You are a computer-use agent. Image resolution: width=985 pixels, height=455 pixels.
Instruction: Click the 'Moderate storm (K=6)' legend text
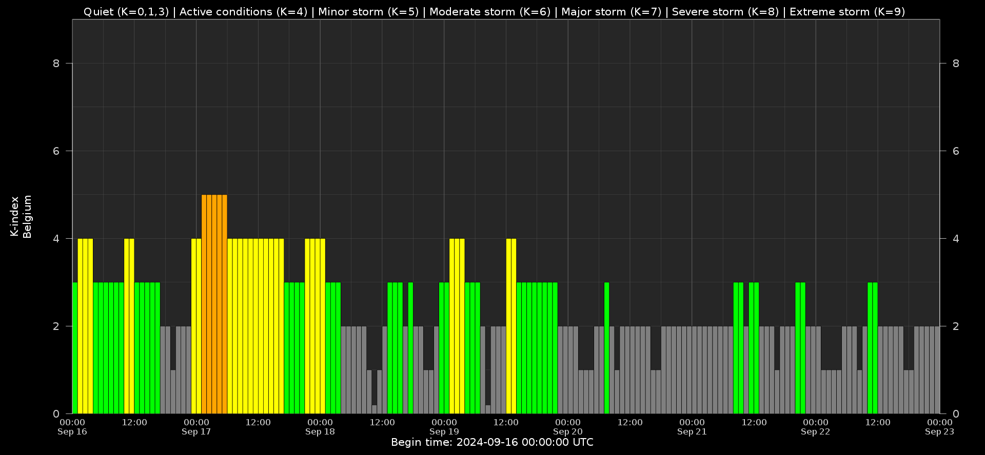490,12
